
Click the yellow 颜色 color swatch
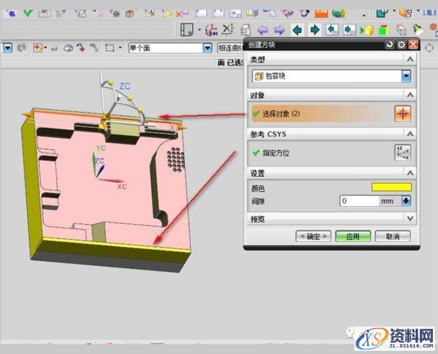coord(392,187)
